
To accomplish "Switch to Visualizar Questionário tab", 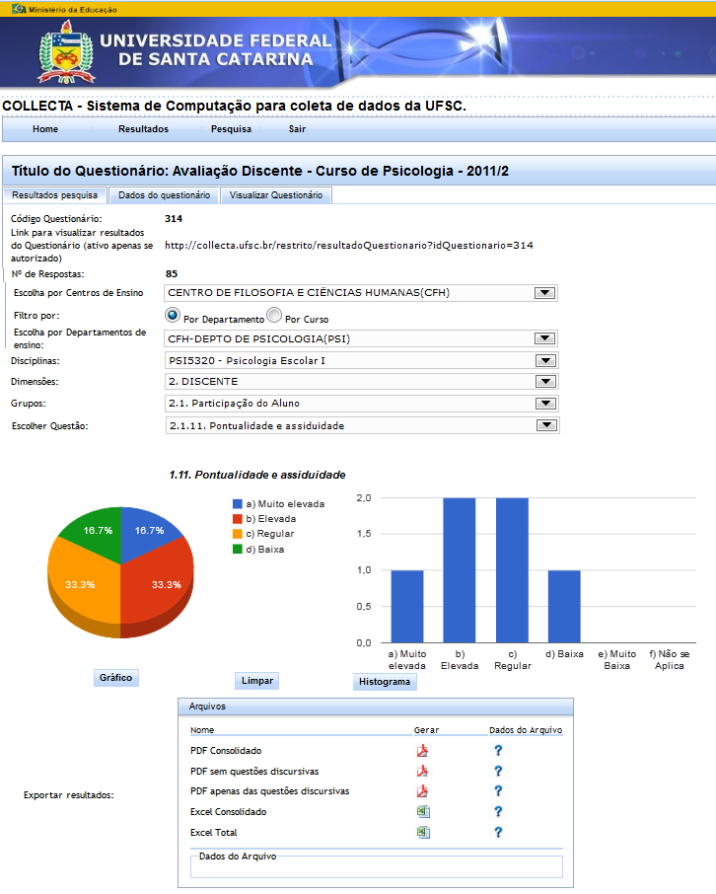I will [276, 195].
